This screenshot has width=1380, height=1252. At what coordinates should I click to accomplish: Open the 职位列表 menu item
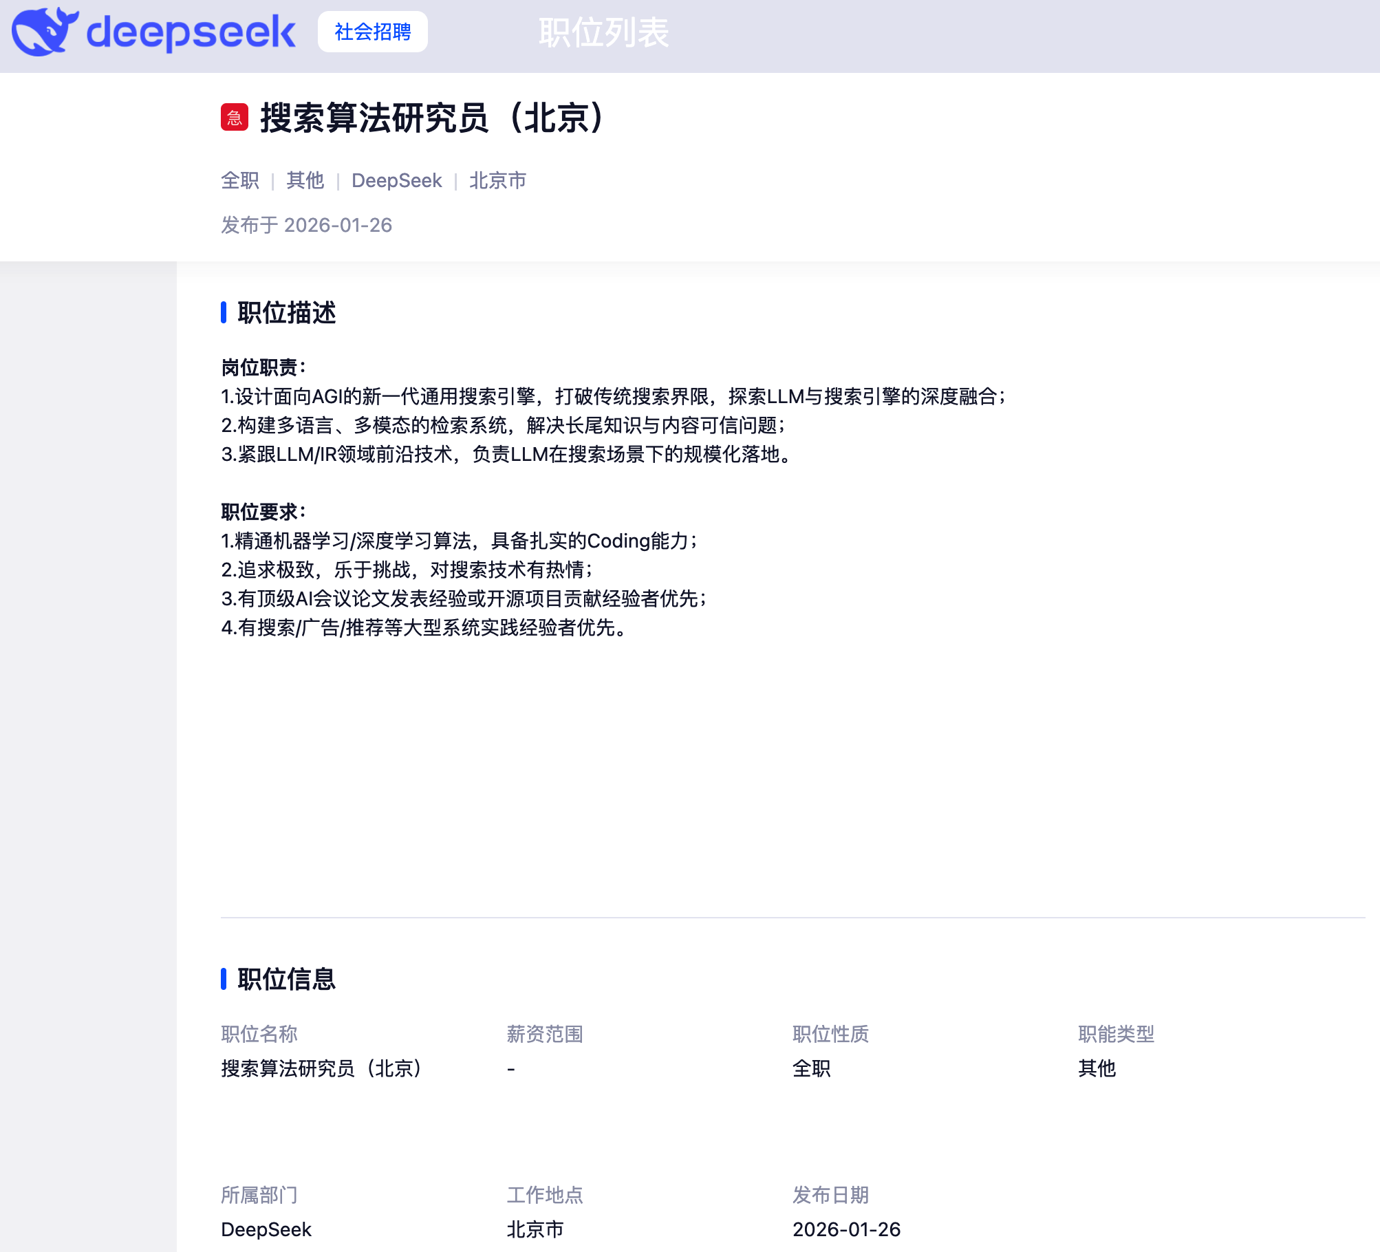point(603,32)
